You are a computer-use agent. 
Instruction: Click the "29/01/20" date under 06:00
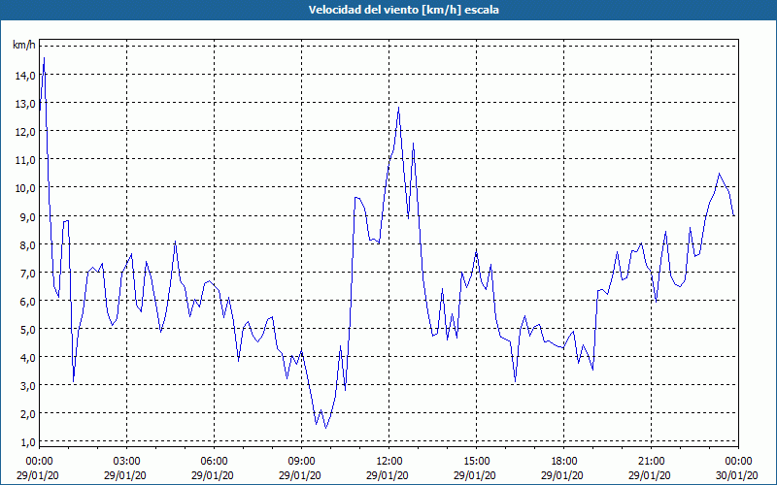click(213, 475)
